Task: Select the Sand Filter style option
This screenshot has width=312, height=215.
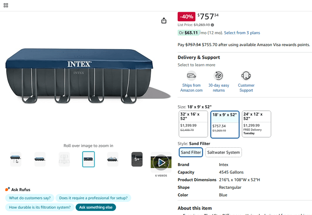Action: pyautogui.click(x=190, y=152)
